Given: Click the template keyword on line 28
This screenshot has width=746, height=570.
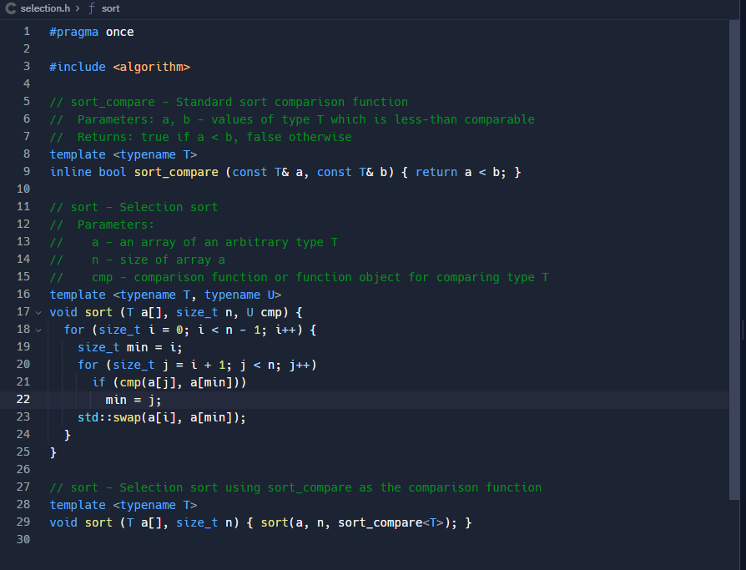Looking at the screenshot, I should (78, 504).
